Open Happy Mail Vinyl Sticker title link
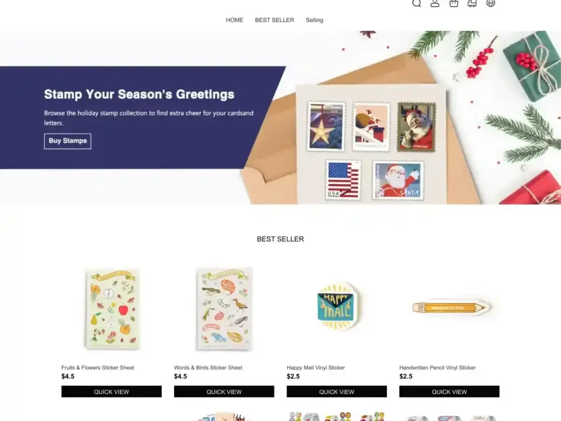Viewport: 561px width, 421px height. coord(316,368)
